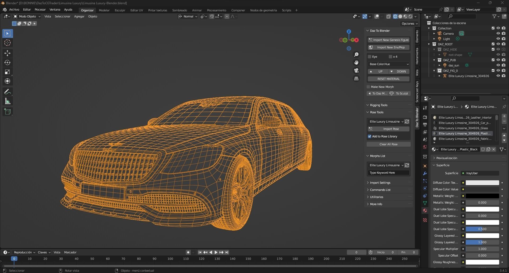Open the Modo Objeto mode dropdown
509x273 pixels.
point(27,16)
